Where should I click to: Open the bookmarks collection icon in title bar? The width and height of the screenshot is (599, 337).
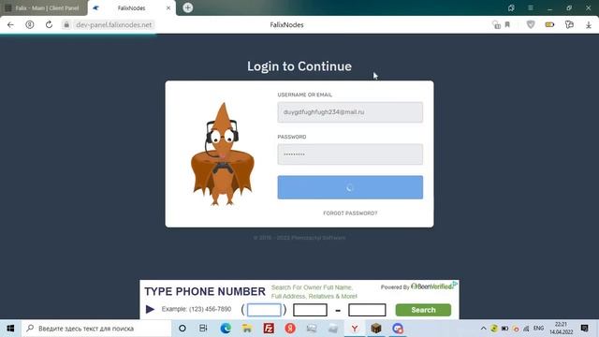coord(511,8)
